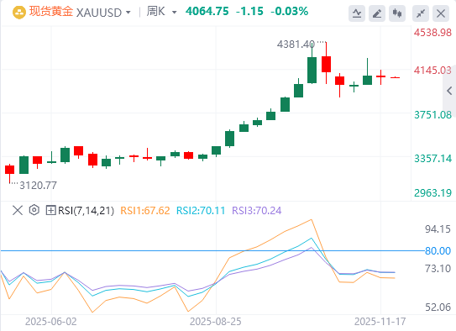The width and height of the screenshot is (456, 331).
Task: Click the 80.00 RSI level line
Action: 212,250
